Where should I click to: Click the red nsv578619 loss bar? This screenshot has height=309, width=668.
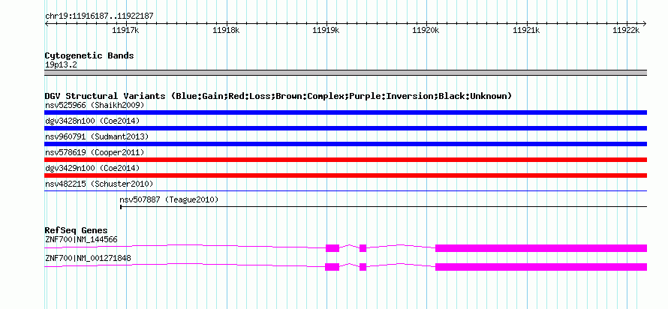345,160
